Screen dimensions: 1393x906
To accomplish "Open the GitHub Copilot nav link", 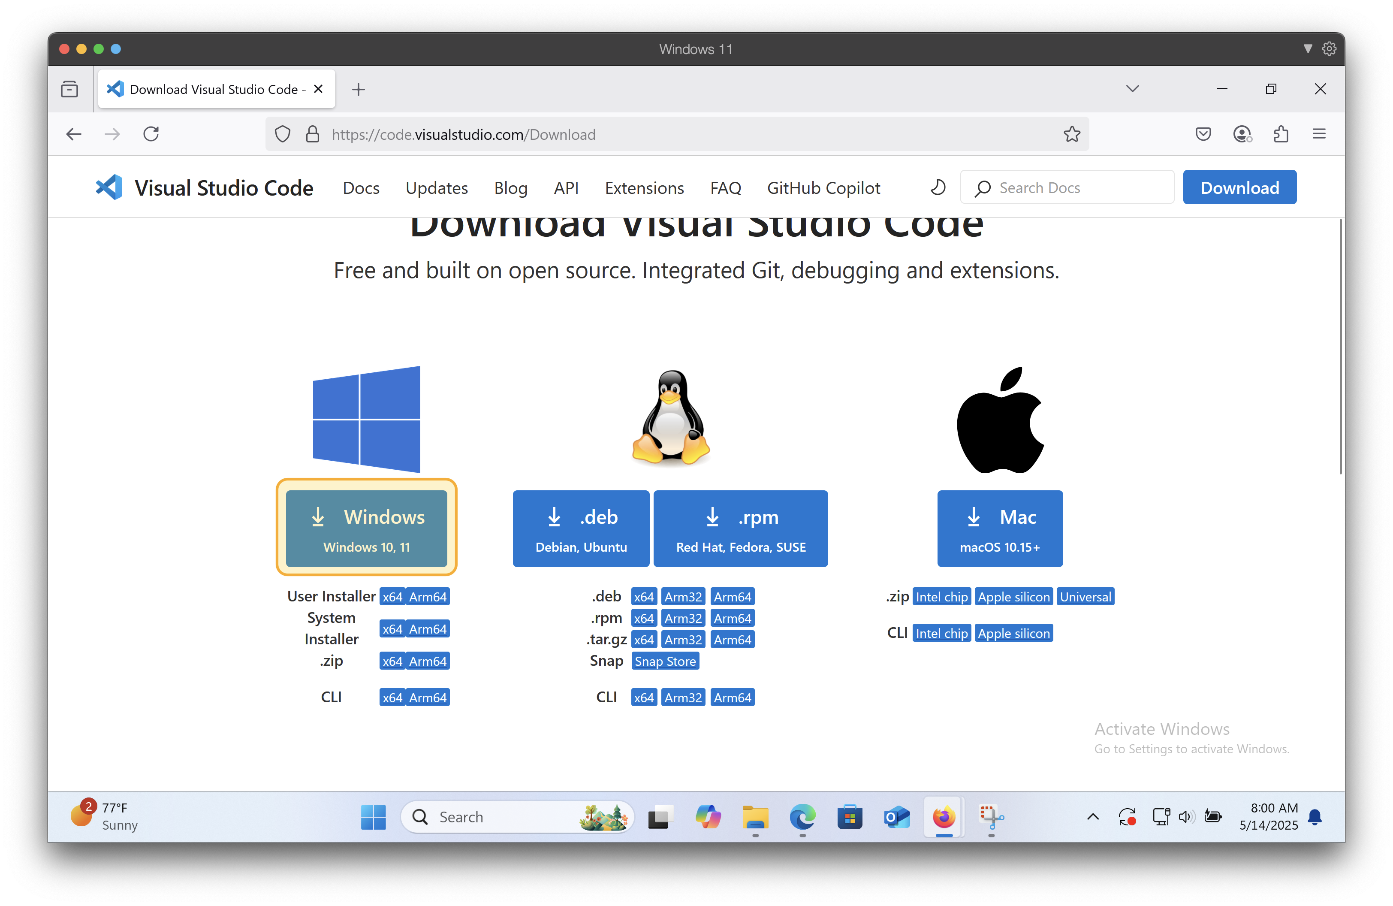I will (x=823, y=188).
